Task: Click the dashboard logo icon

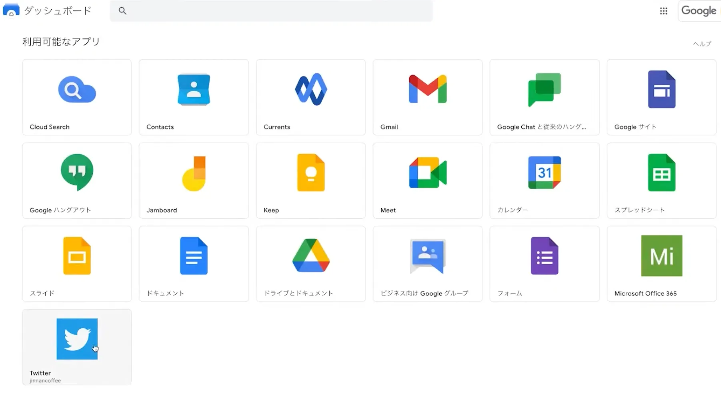Action: 11,10
